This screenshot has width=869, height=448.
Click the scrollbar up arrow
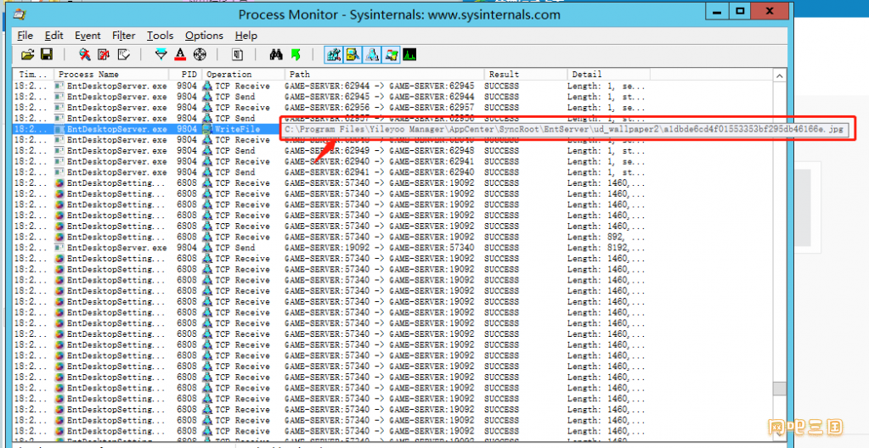point(779,76)
